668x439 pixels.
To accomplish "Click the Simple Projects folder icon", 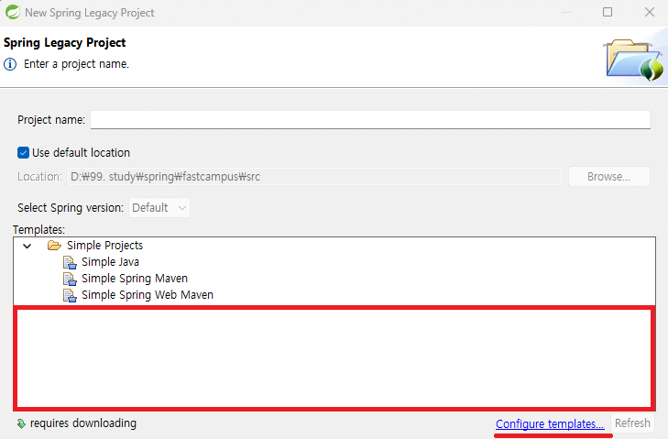I will (54, 246).
